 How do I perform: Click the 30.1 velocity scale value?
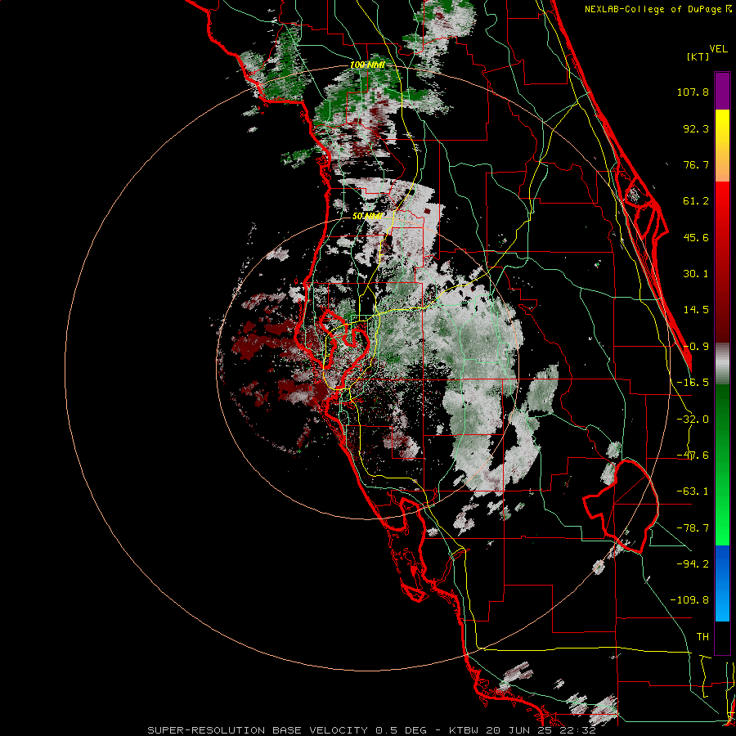696,274
